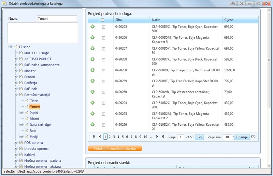This screenshot has height=176, width=273.
Task: Go to previous page arrow icon
Action: [x=100, y=137]
